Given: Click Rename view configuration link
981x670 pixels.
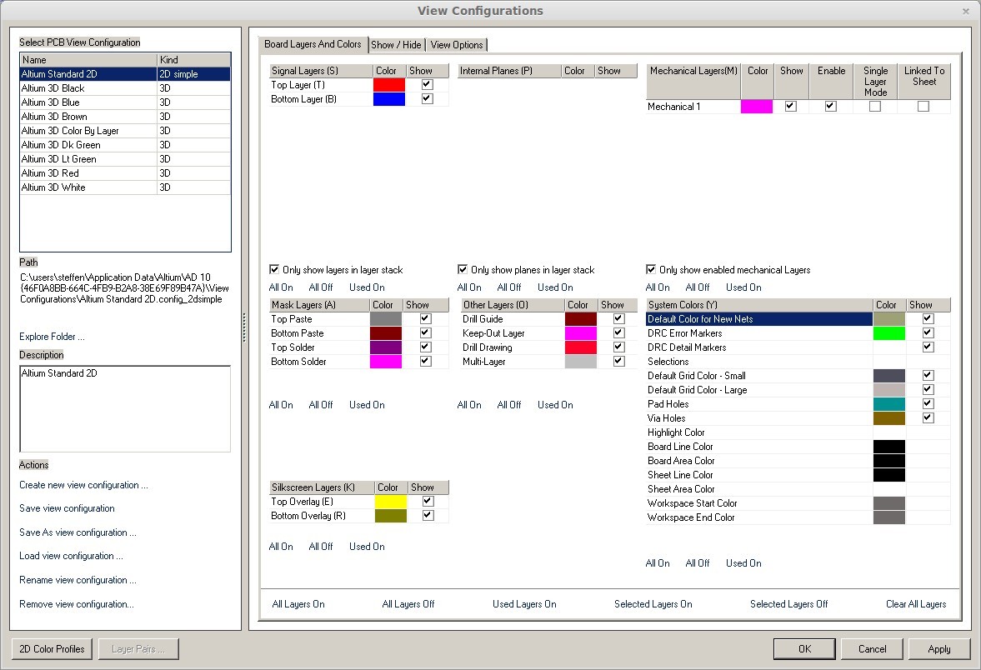Looking at the screenshot, I should pyautogui.click(x=78, y=580).
